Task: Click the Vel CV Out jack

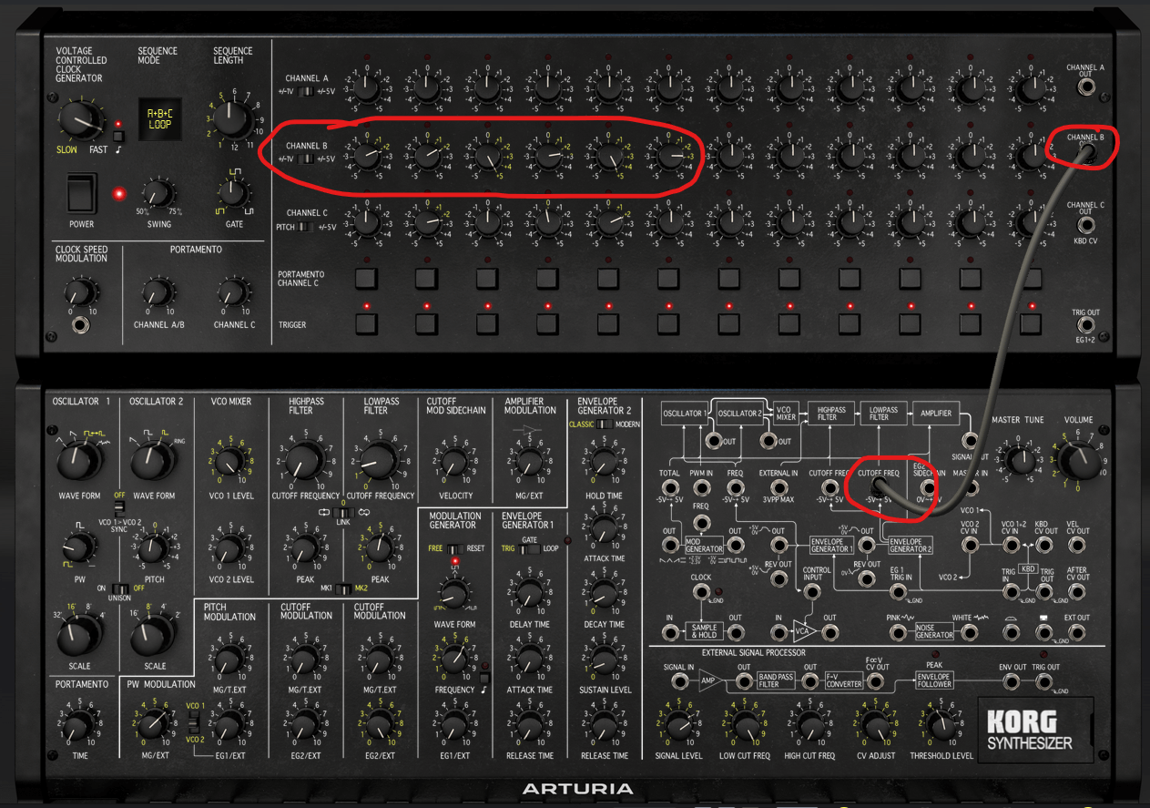Action: coord(1076,545)
